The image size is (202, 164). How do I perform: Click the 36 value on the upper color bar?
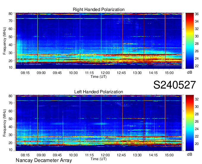click(x=197, y=14)
